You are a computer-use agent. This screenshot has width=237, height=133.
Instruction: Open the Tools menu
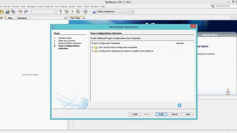pos(86,7)
